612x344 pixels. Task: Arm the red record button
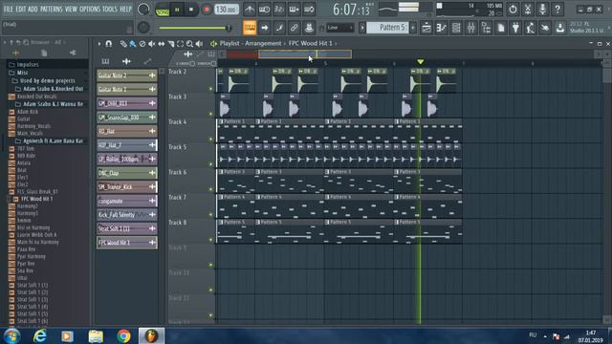(x=207, y=10)
